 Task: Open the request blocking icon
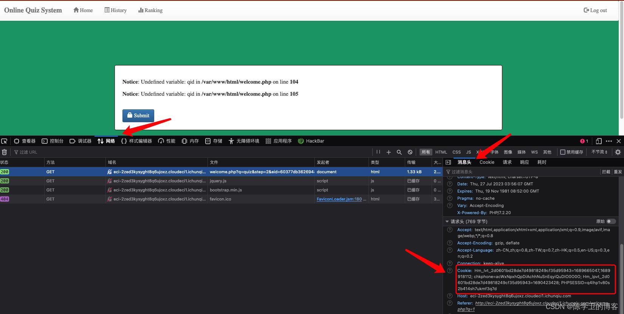pos(410,152)
